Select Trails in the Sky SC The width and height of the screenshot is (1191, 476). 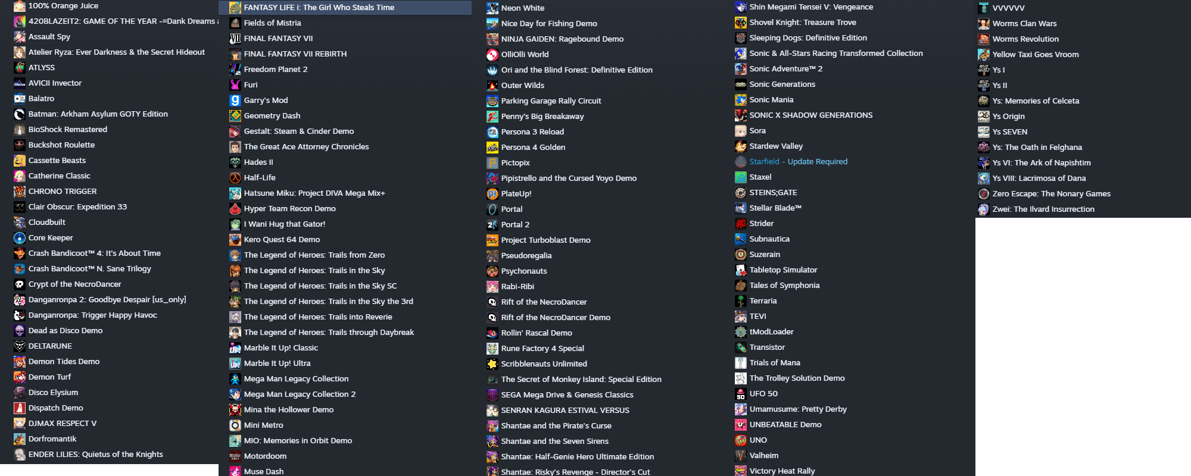(x=320, y=286)
